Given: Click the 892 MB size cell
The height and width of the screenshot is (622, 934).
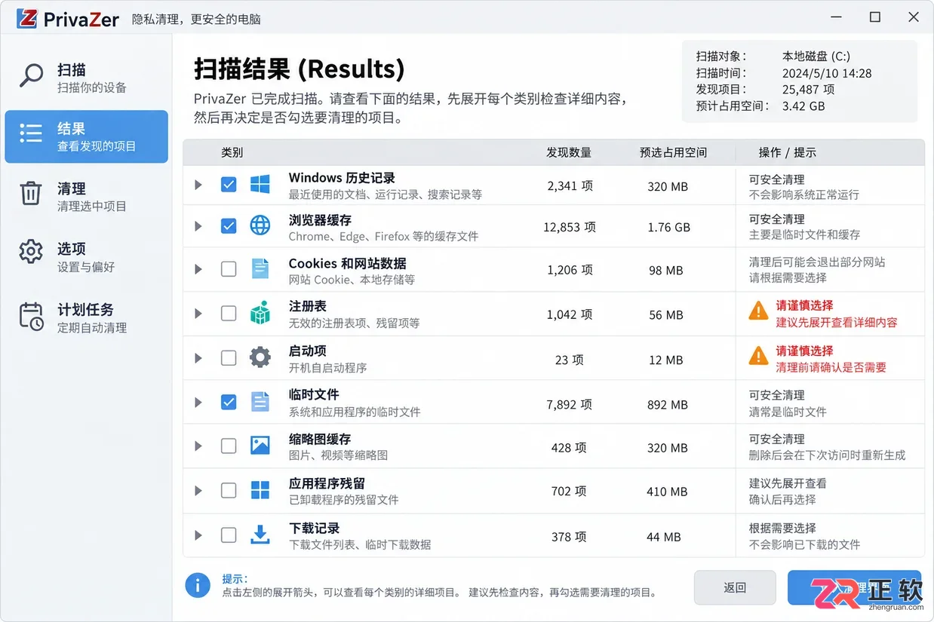Looking at the screenshot, I should [x=668, y=405].
